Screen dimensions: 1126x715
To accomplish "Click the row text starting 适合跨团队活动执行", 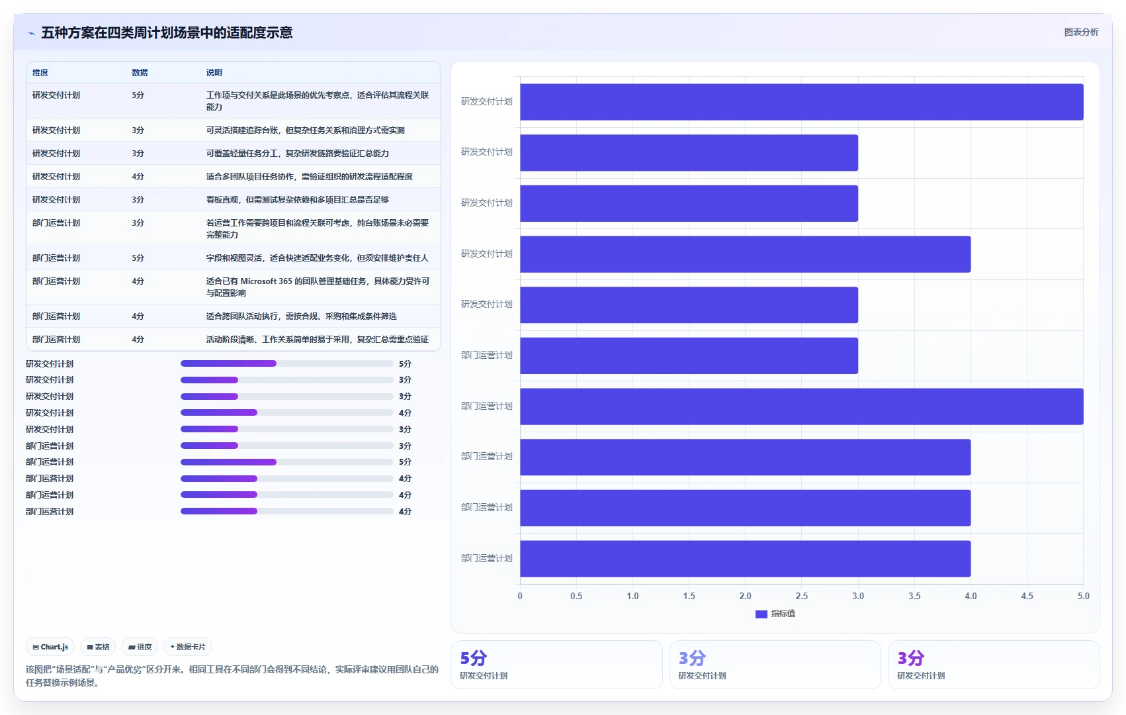I will click(301, 316).
